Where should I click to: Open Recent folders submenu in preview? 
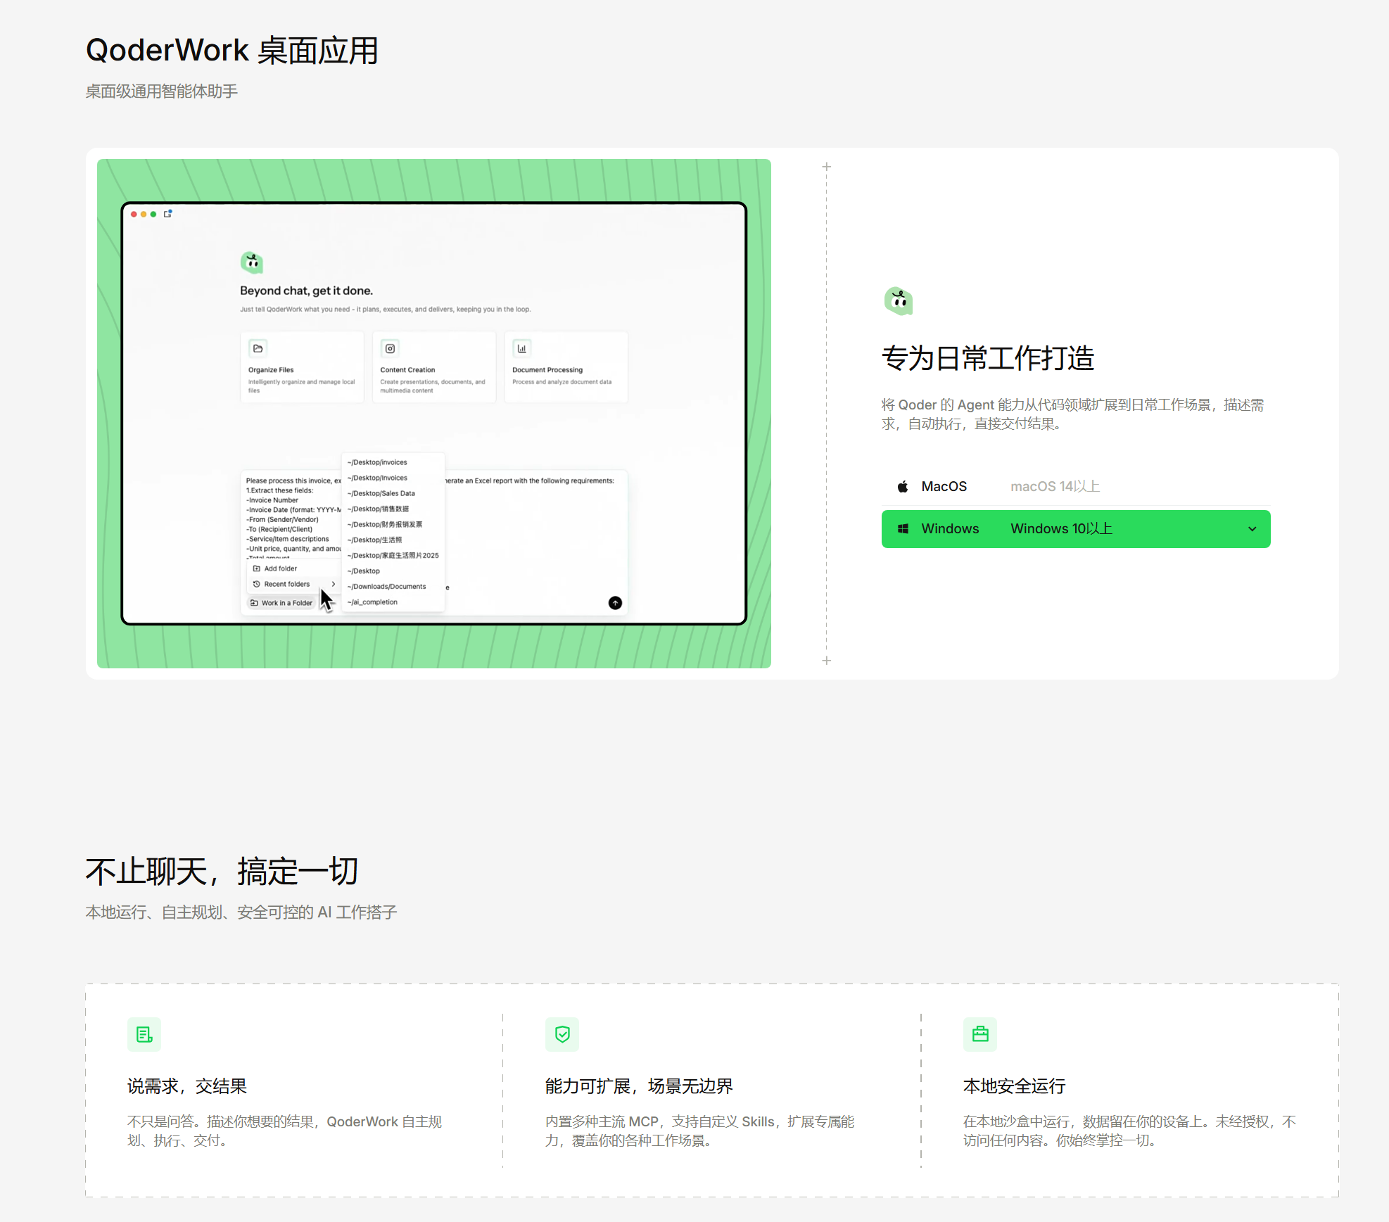[x=293, y=584]
